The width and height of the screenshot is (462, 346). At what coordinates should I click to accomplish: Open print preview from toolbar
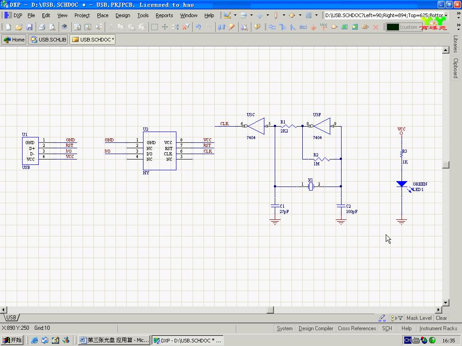[52, 27]
